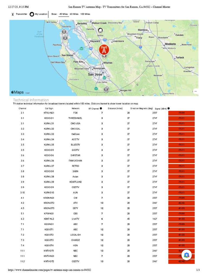Click the Call Sign column header
The image size is (208, 277).
[49, 108]
